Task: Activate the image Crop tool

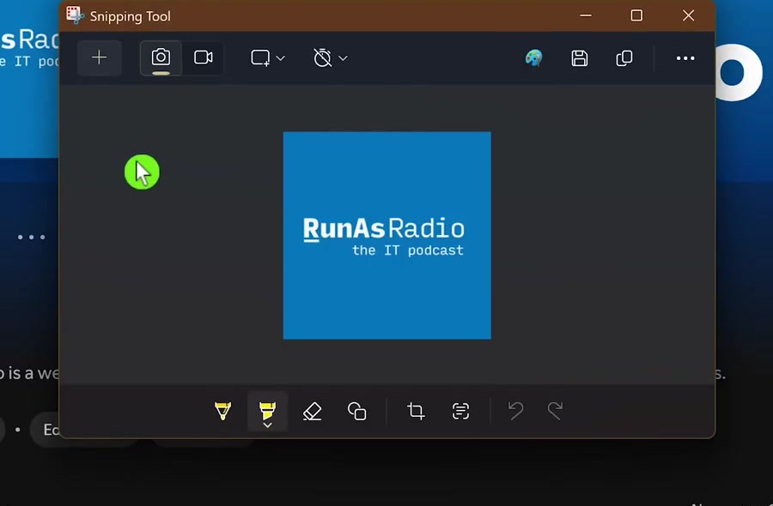Action: pyautogui.click(x=416, y=411)
